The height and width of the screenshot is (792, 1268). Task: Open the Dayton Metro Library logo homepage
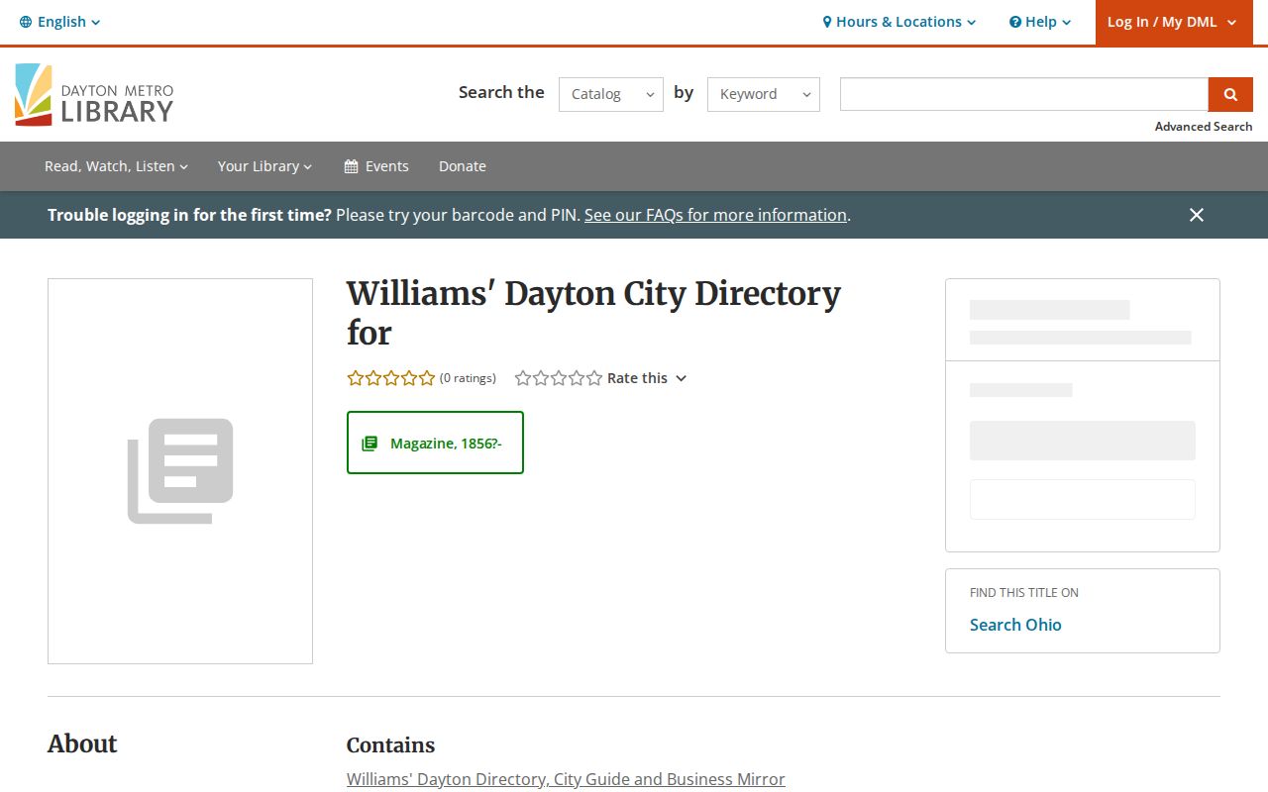tap(94, 95)
